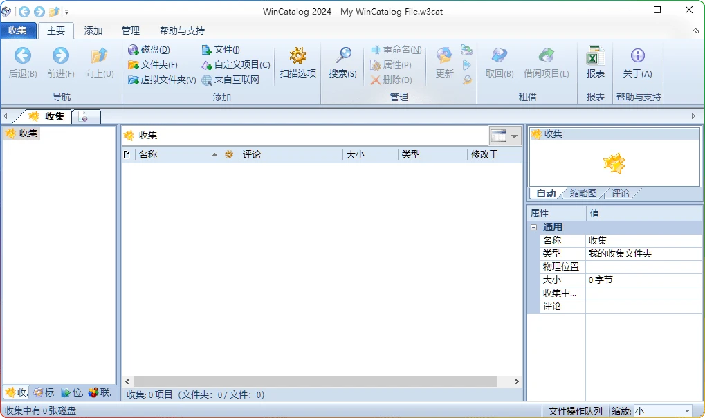Image resolution: width=705 pixels, height=418 pixels.
Task: Switch to the 帮助与支持 ribbon tab
Action: tap(182, 30)
